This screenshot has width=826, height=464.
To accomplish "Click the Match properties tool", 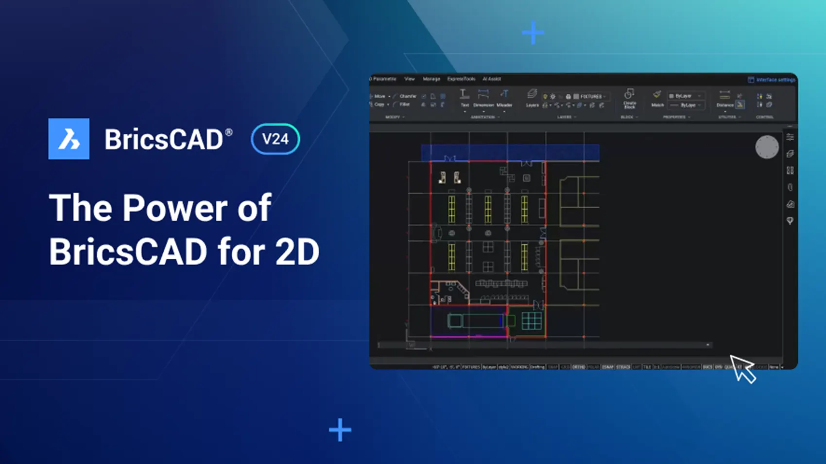I will coord(657,99).
